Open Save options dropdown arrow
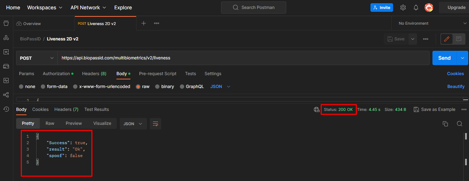The width and height of the screenshot is (469, 181). (x=413, y=39)
